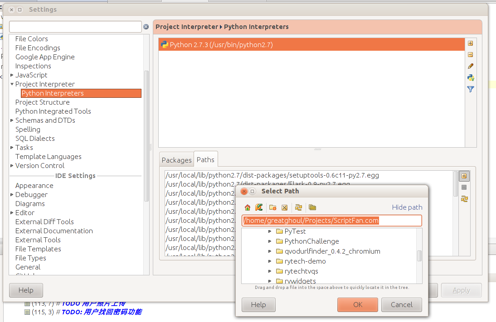
Task: Click the create virtualenv Python icon
Action: [x=470, y=77]
